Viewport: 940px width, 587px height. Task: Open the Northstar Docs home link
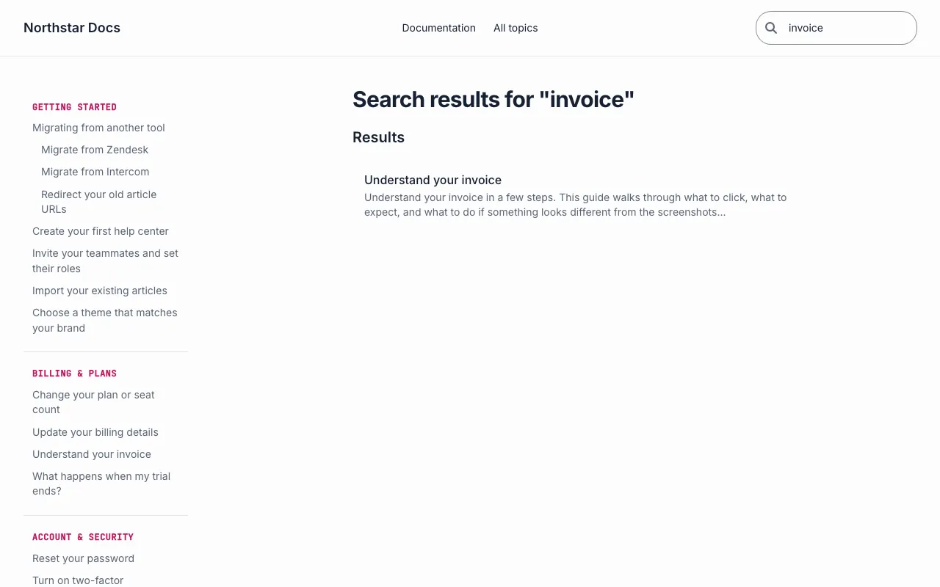pos(72,28)
